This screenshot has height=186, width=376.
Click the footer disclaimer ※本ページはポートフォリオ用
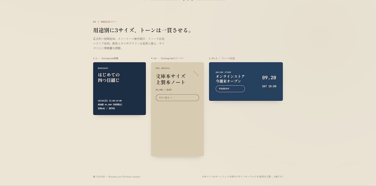[x=242, y=177]
